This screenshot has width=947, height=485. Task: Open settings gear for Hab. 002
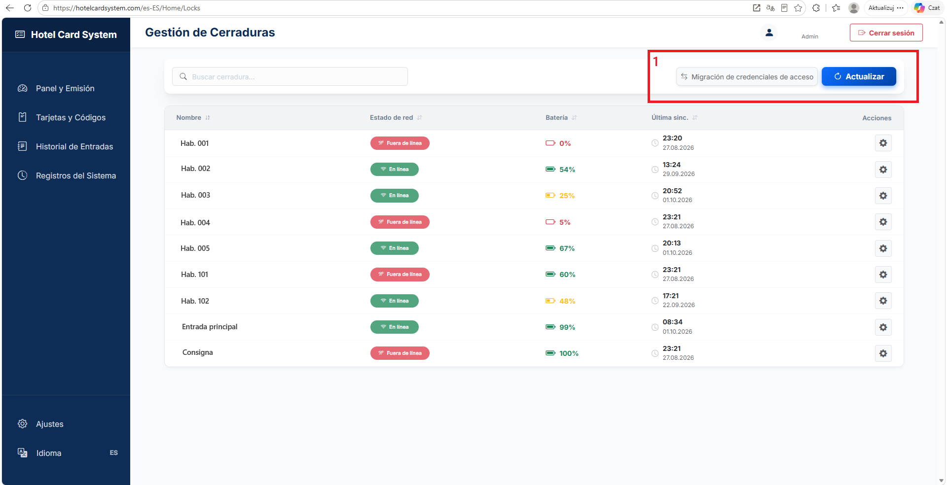[883, 170]
